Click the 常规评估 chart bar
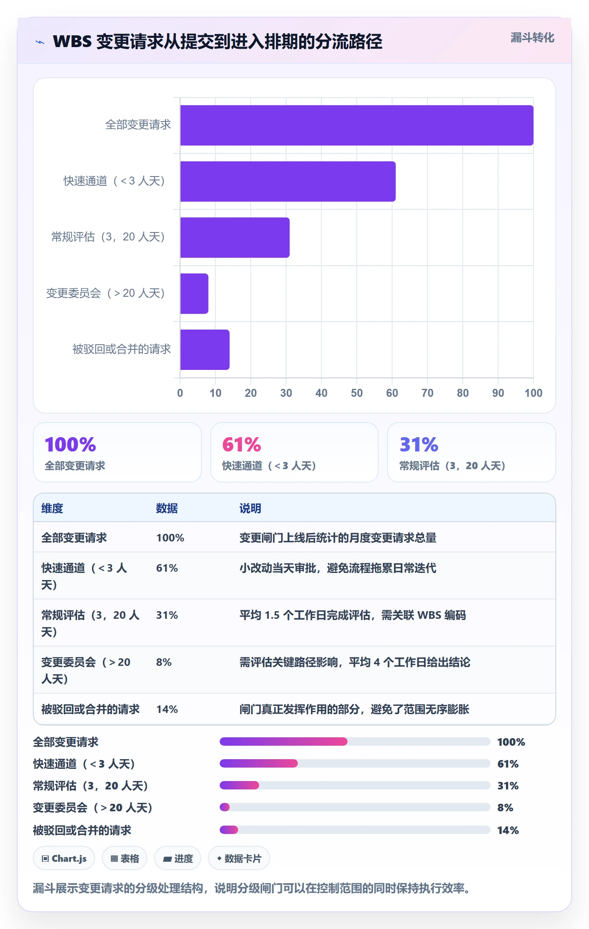 235,238
